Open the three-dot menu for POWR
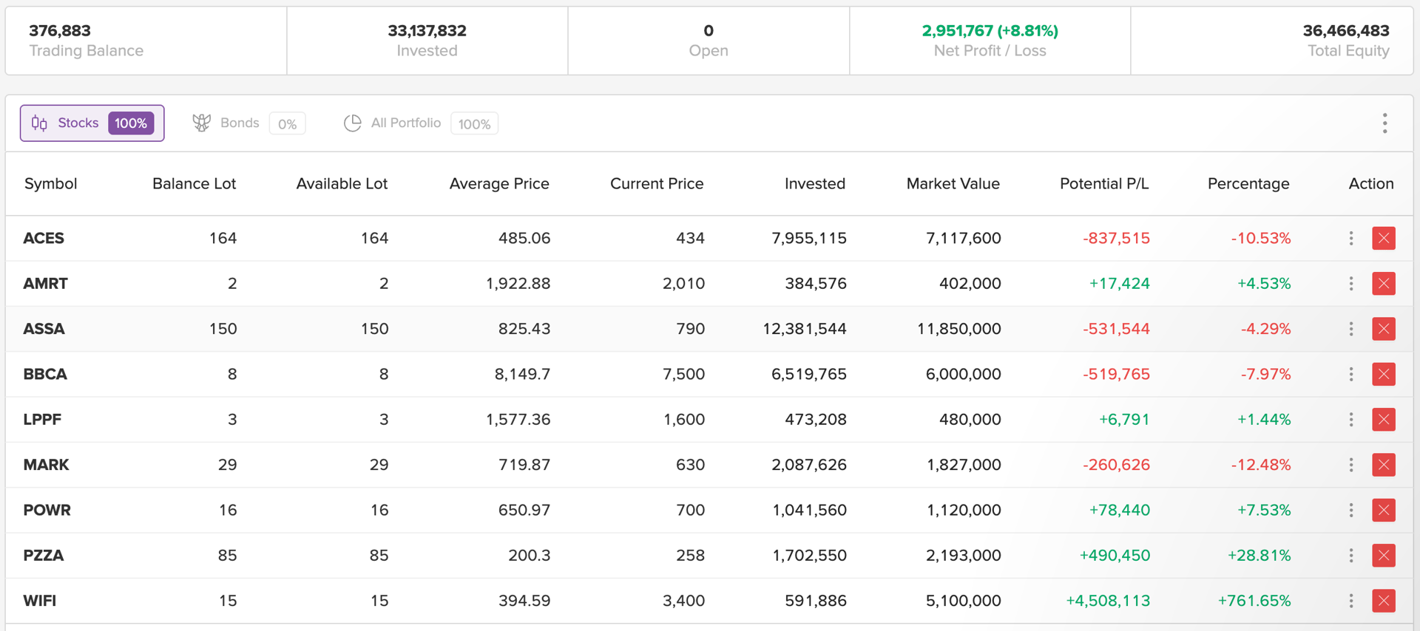The width and height of the screenshot is (1420, 631). [x=1351, y=510]
